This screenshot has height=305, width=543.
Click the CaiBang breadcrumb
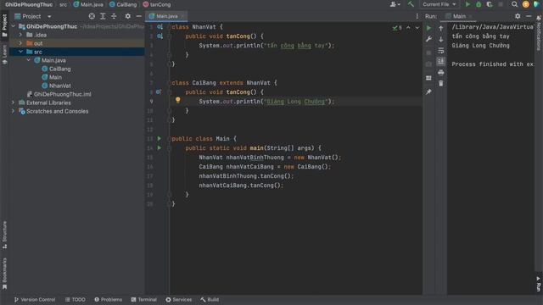[x=123, y=4]
